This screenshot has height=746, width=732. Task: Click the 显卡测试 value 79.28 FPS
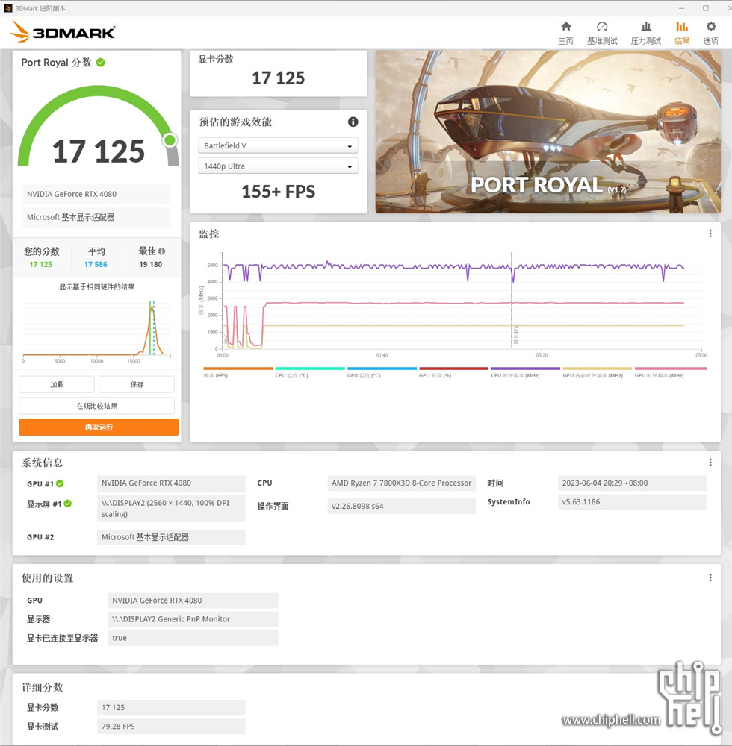pos(171,727)
